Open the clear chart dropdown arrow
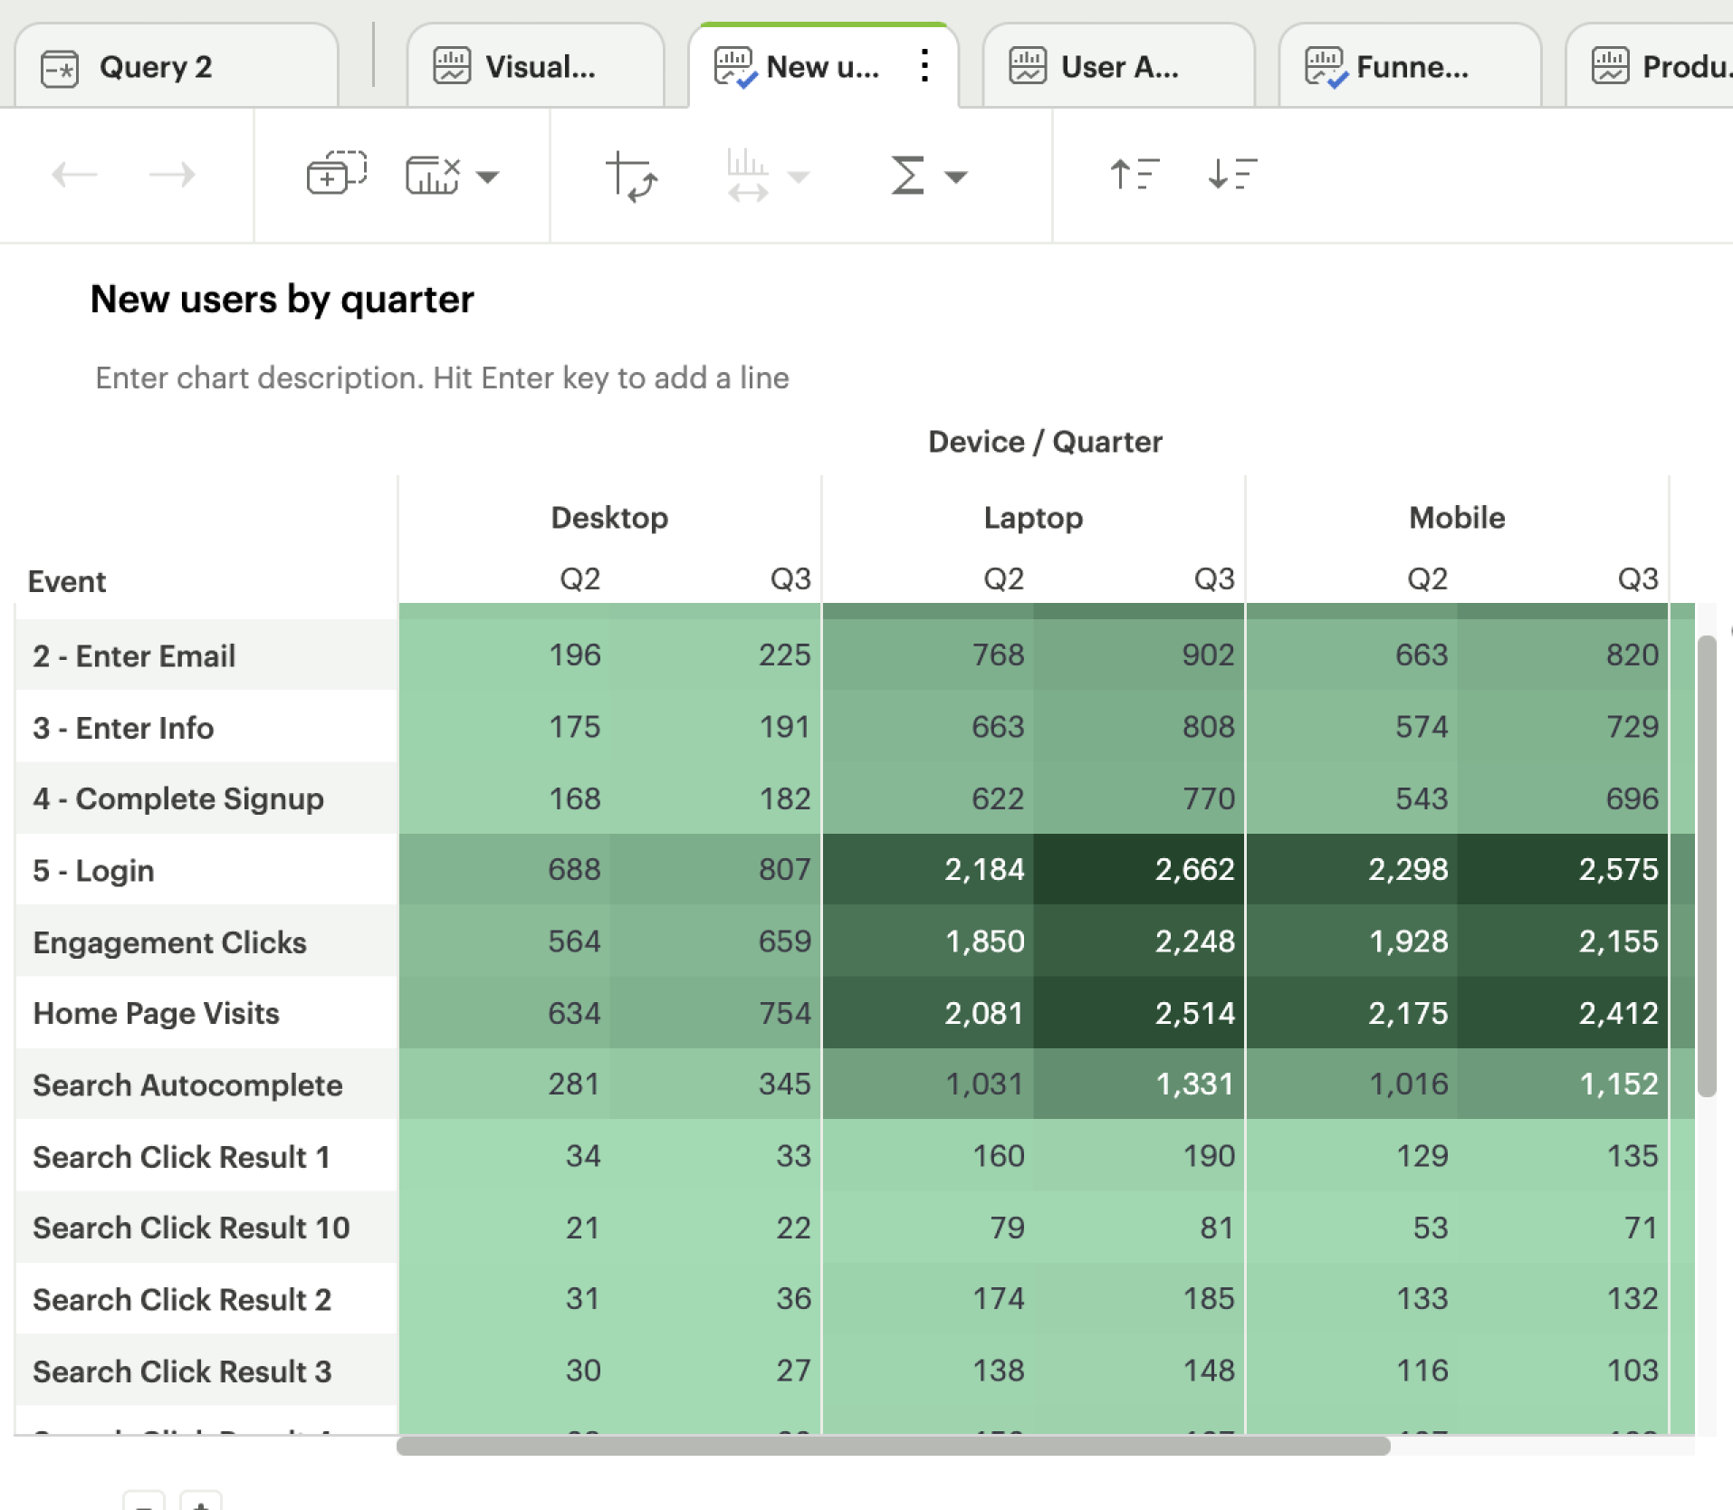This screenshot has width=1733, height=1510. (x=488, y=177)
